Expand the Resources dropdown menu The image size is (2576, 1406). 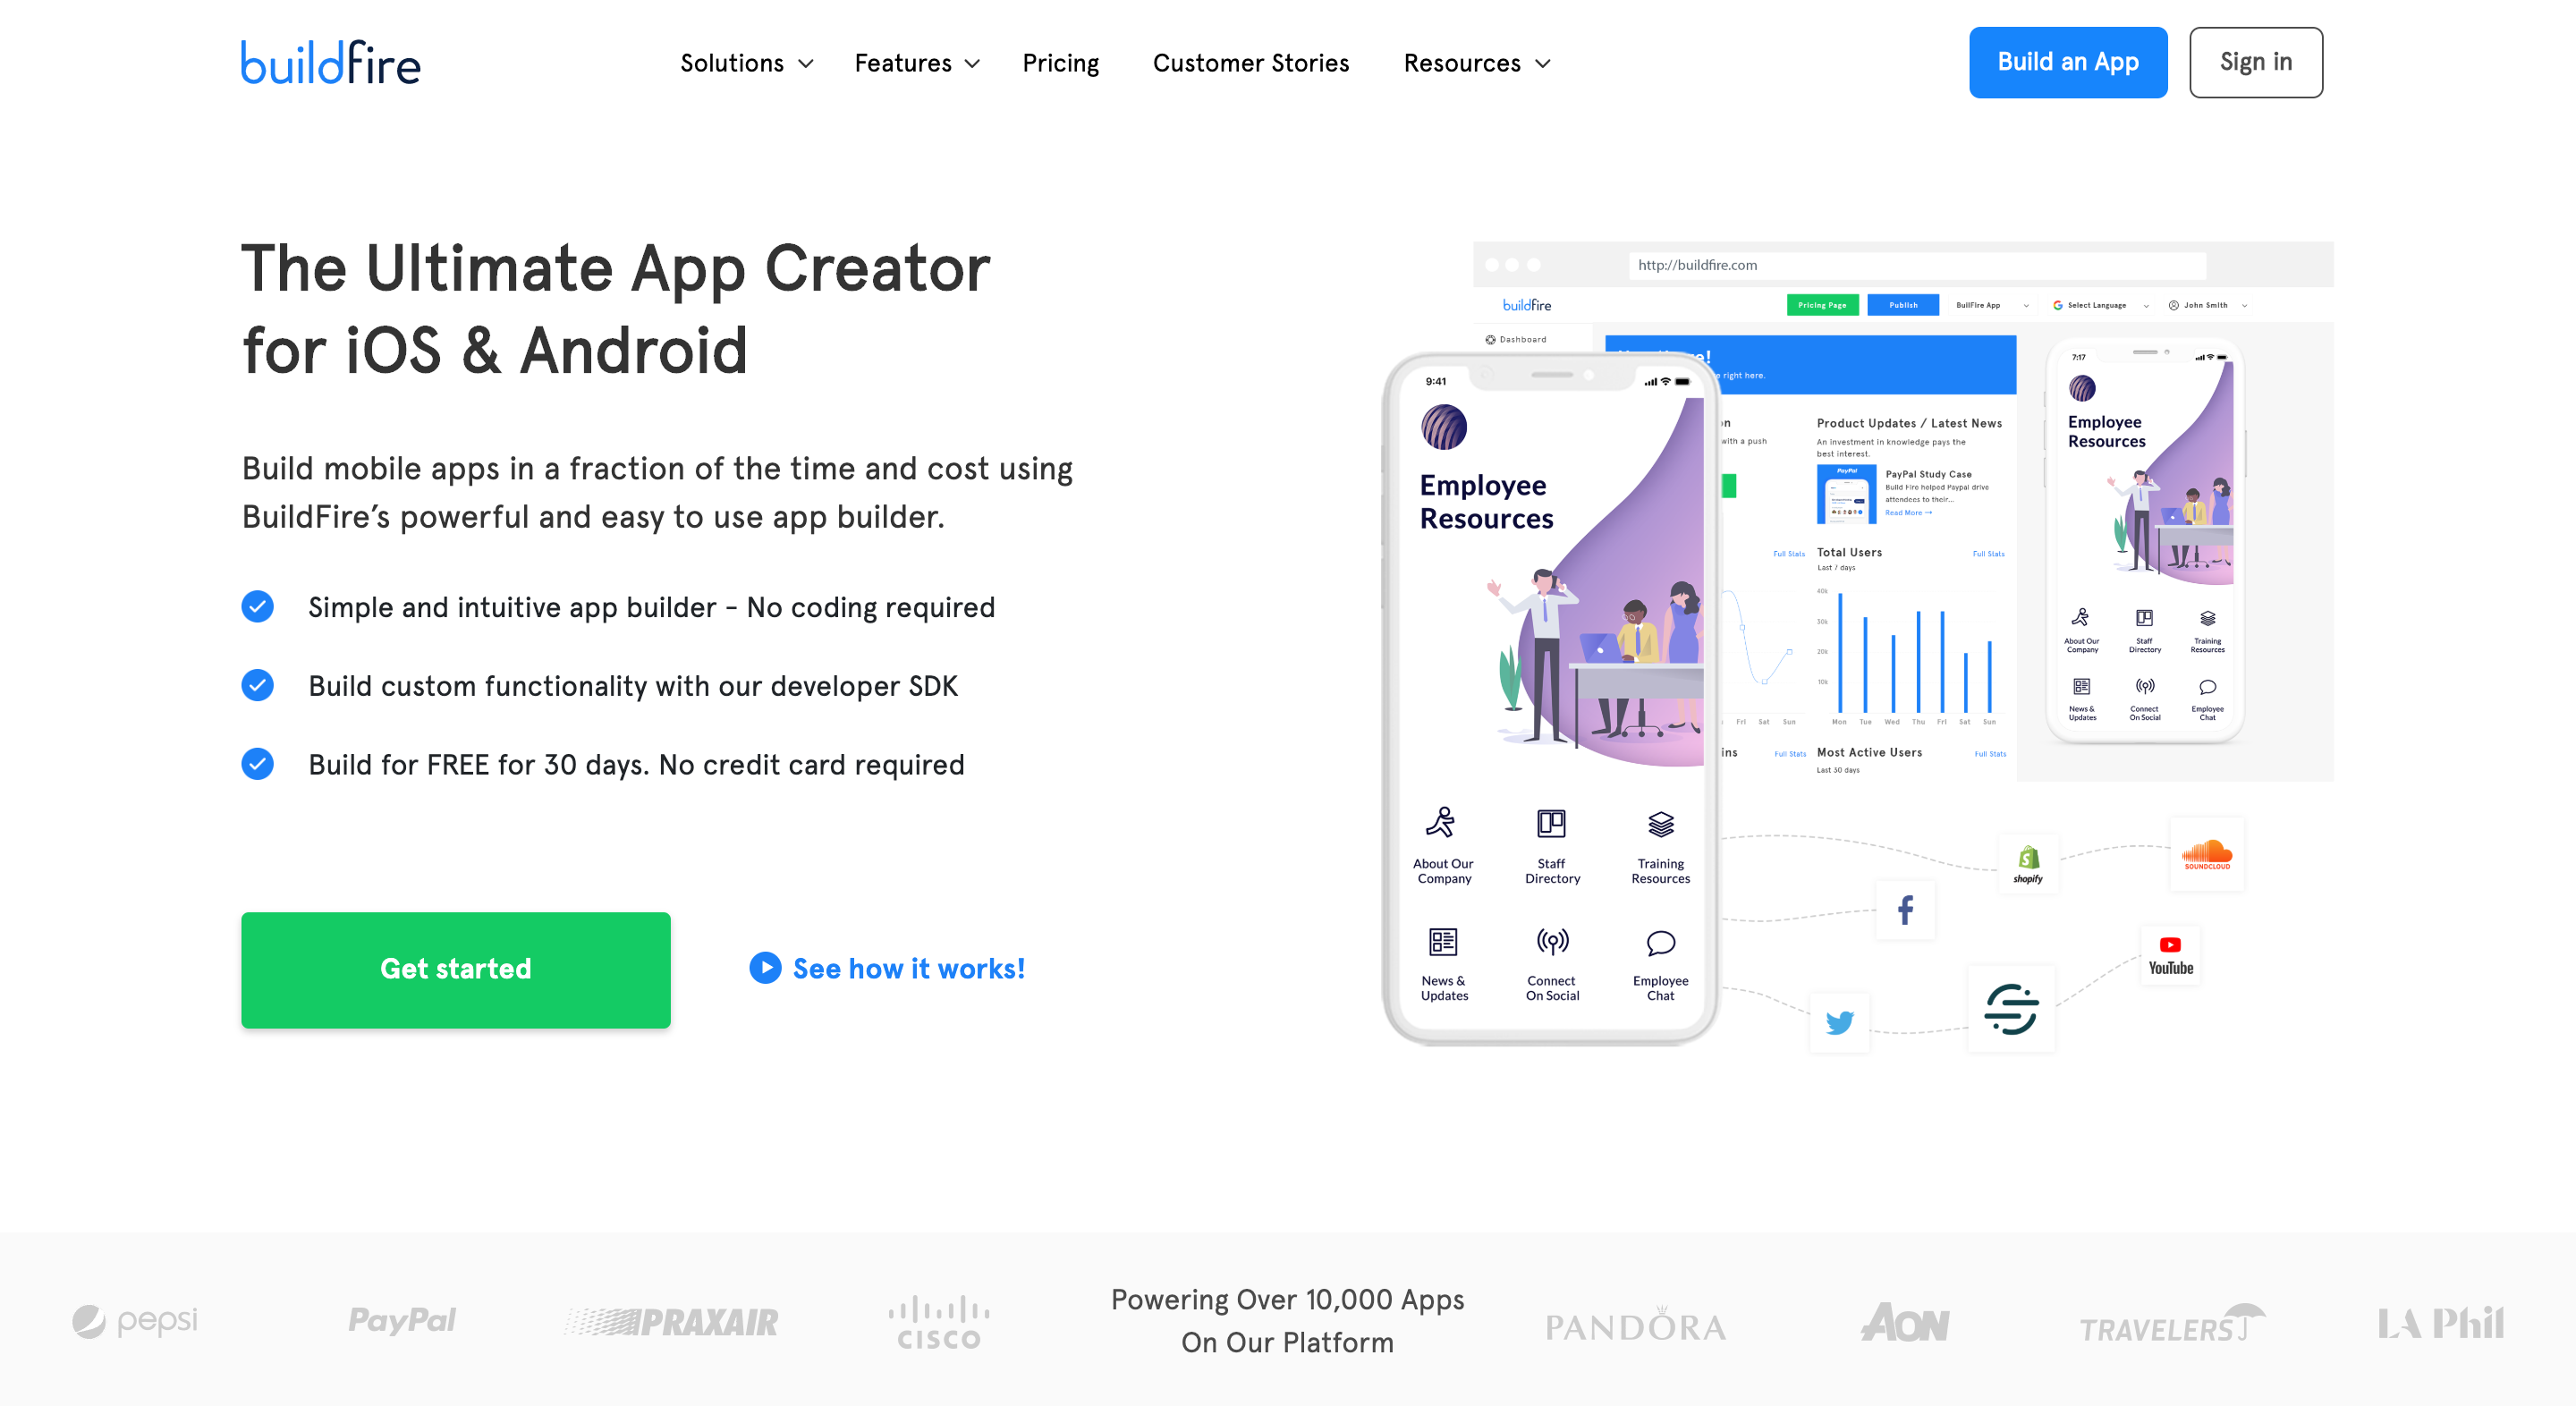[1477, 63]
